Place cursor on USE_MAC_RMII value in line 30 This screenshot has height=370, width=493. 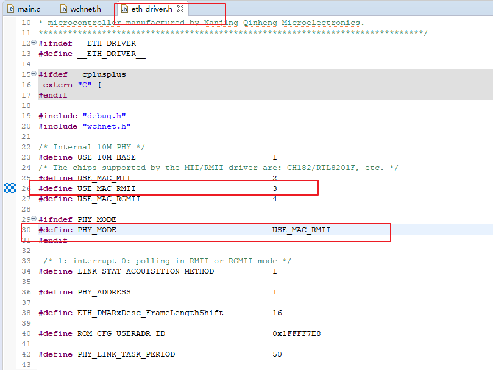[301, 230]
